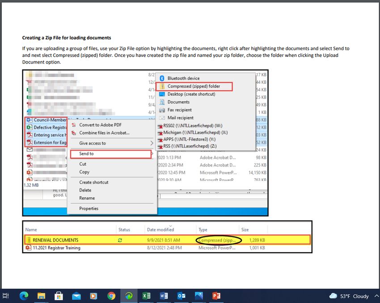This screenshot has height=303, width=380.
Task: Click the PDF icon beside Entering service
Action: (30, 135)
